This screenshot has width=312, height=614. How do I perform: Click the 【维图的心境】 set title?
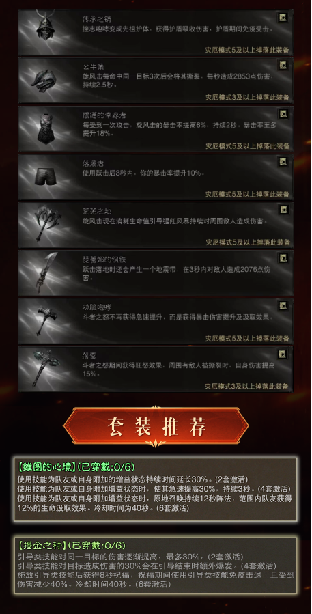click(x=44, y=467)
